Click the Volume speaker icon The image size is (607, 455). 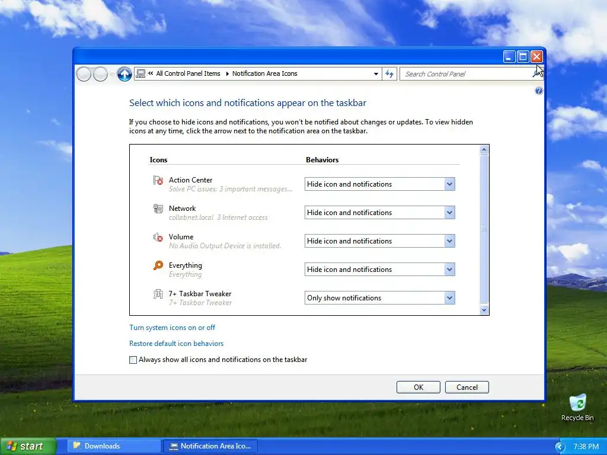(x=158, y=237)
